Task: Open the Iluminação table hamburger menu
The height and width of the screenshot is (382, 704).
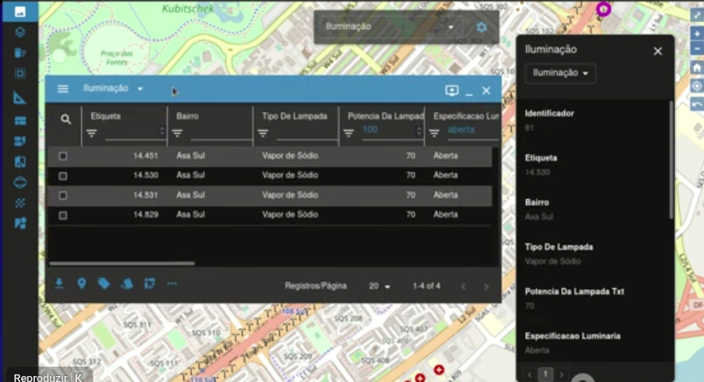Action: [62, 89]
